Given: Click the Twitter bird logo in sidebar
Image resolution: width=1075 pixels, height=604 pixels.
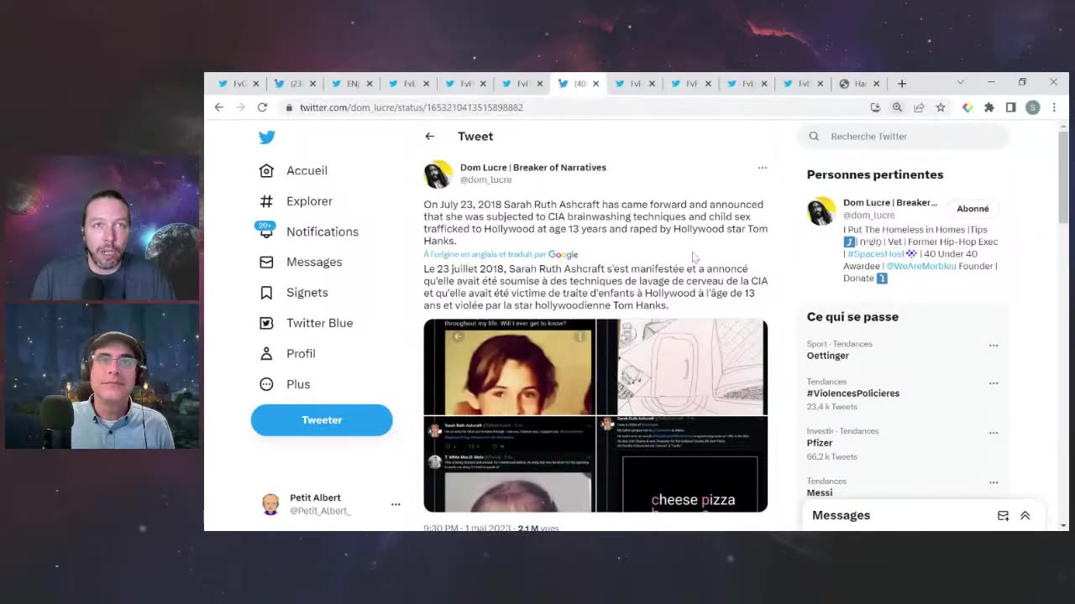Looking at the screenshot, I should pos(267,138).
